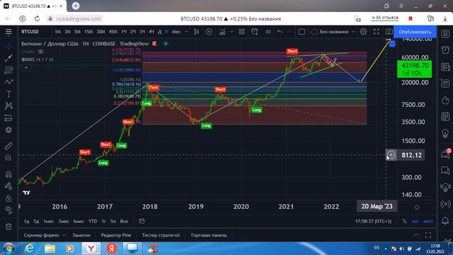Collapse the bottom panel chevron

416,235
